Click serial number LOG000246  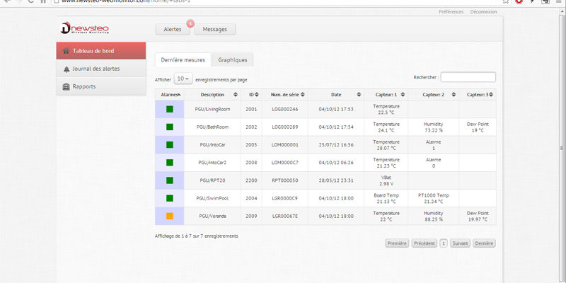pyautogui.click(x=285, y=109)
